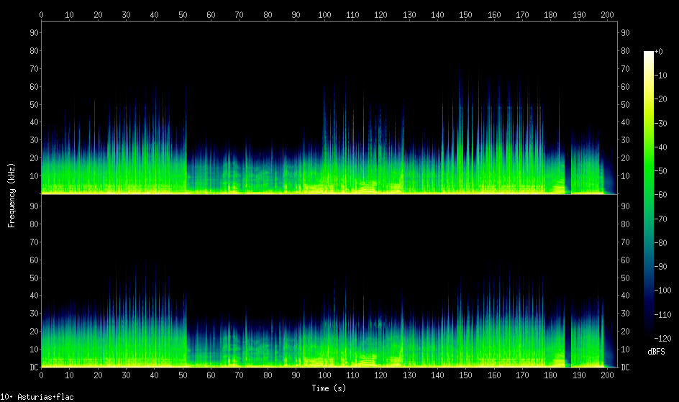Image resolution: width=679 pixels, height=402 pixels.
Task: Click the '-120' color scale label
Action: (662, 339)
